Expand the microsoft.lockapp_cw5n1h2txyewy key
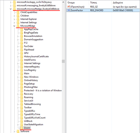The width and height of the screenshot is (140, 133). tap(11, 2)
